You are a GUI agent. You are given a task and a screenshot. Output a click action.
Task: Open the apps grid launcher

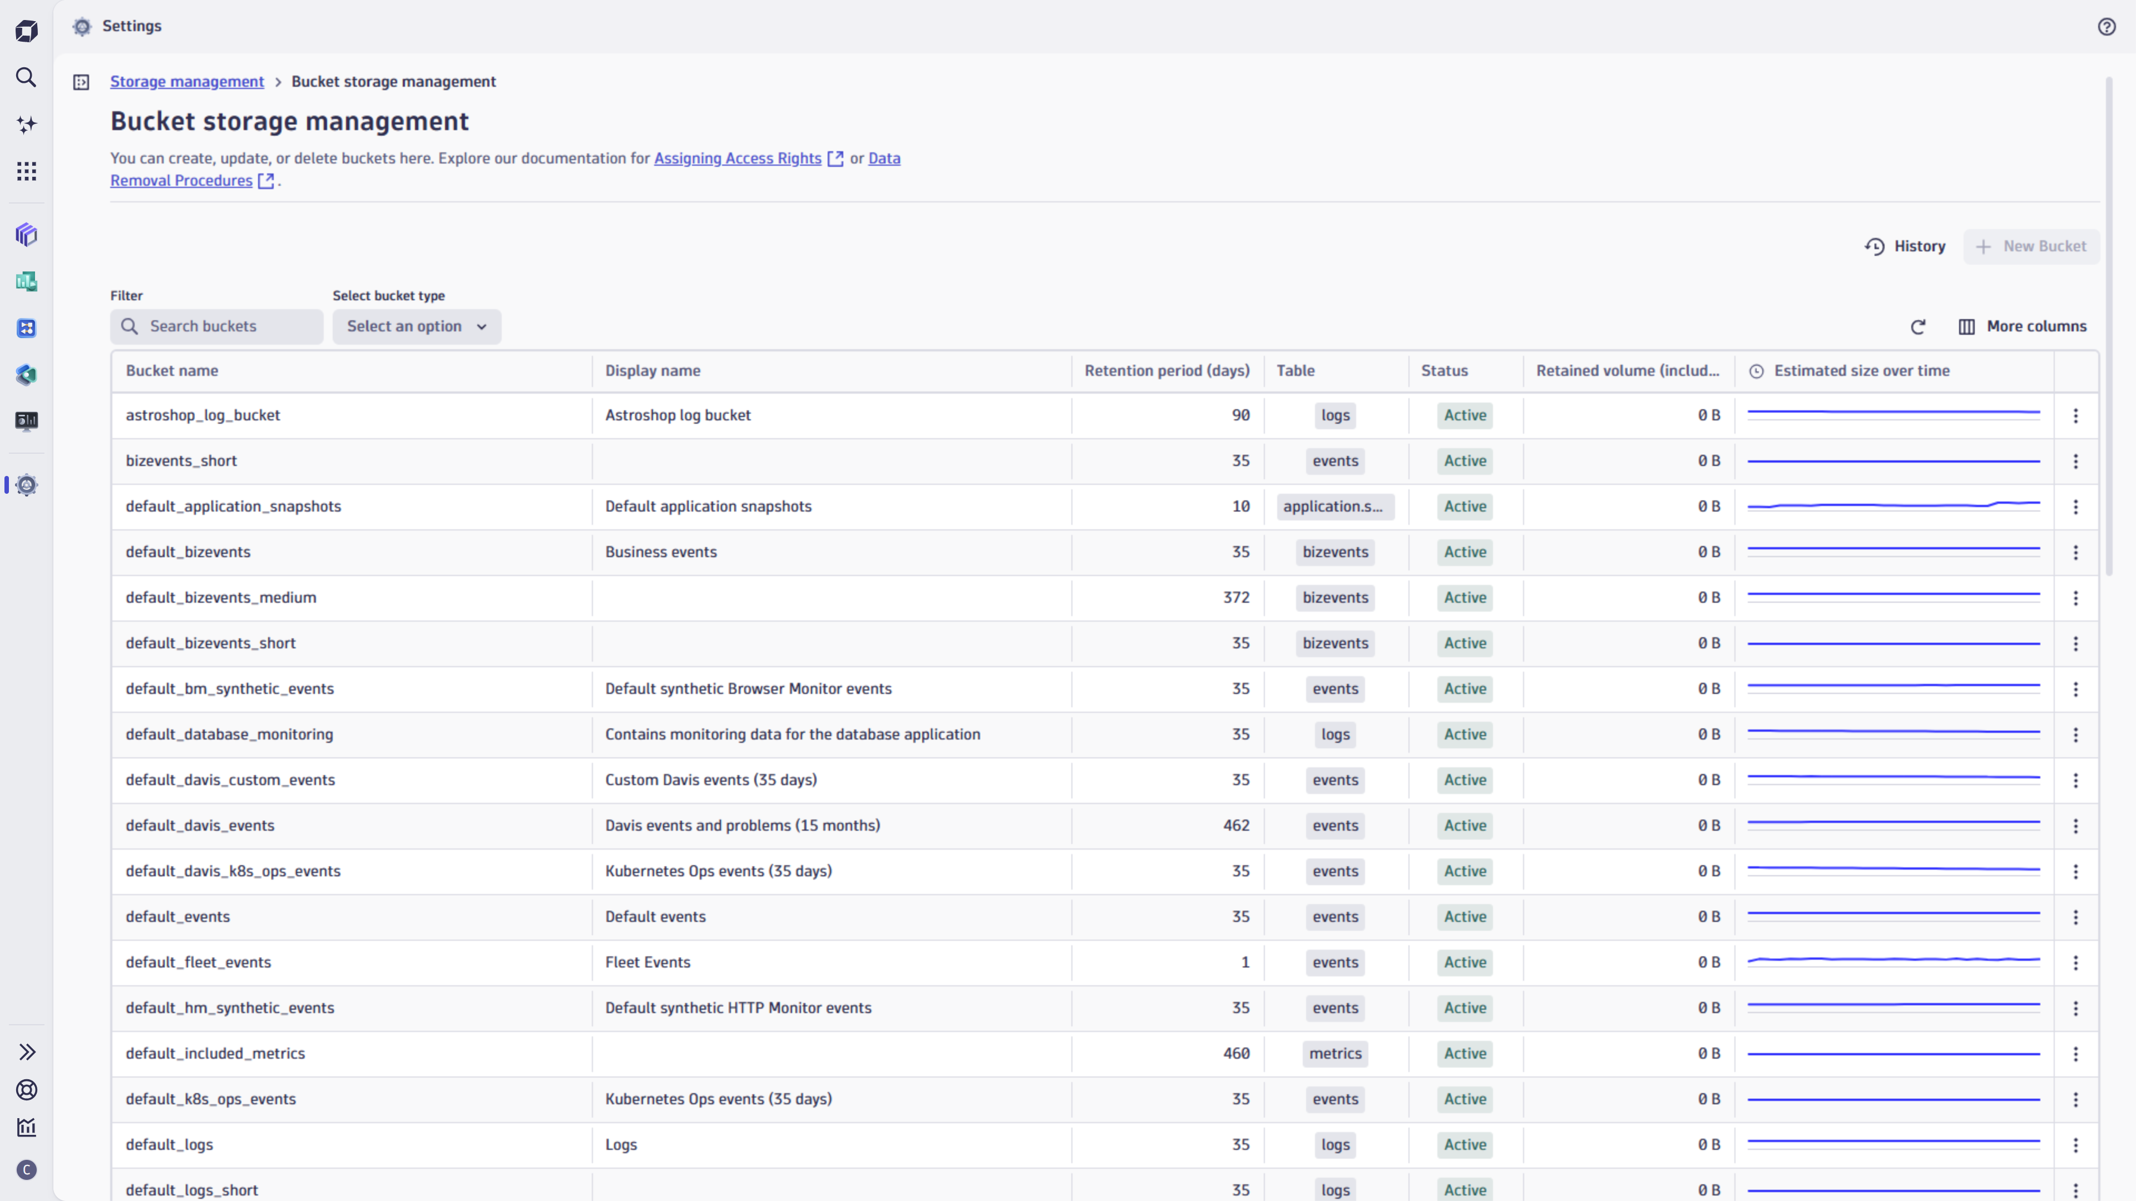tap(27, 172)
